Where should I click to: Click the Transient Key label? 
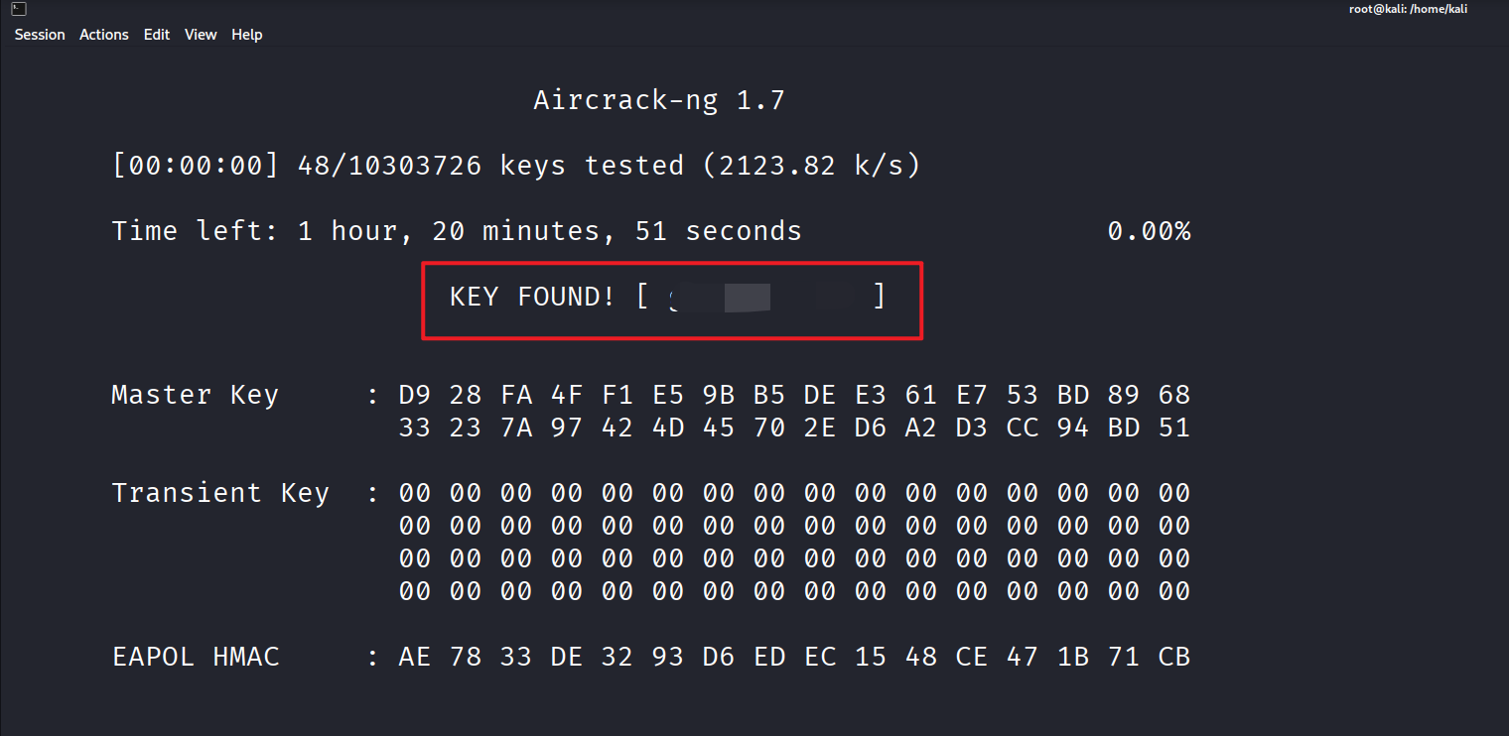tap(219, 493)
